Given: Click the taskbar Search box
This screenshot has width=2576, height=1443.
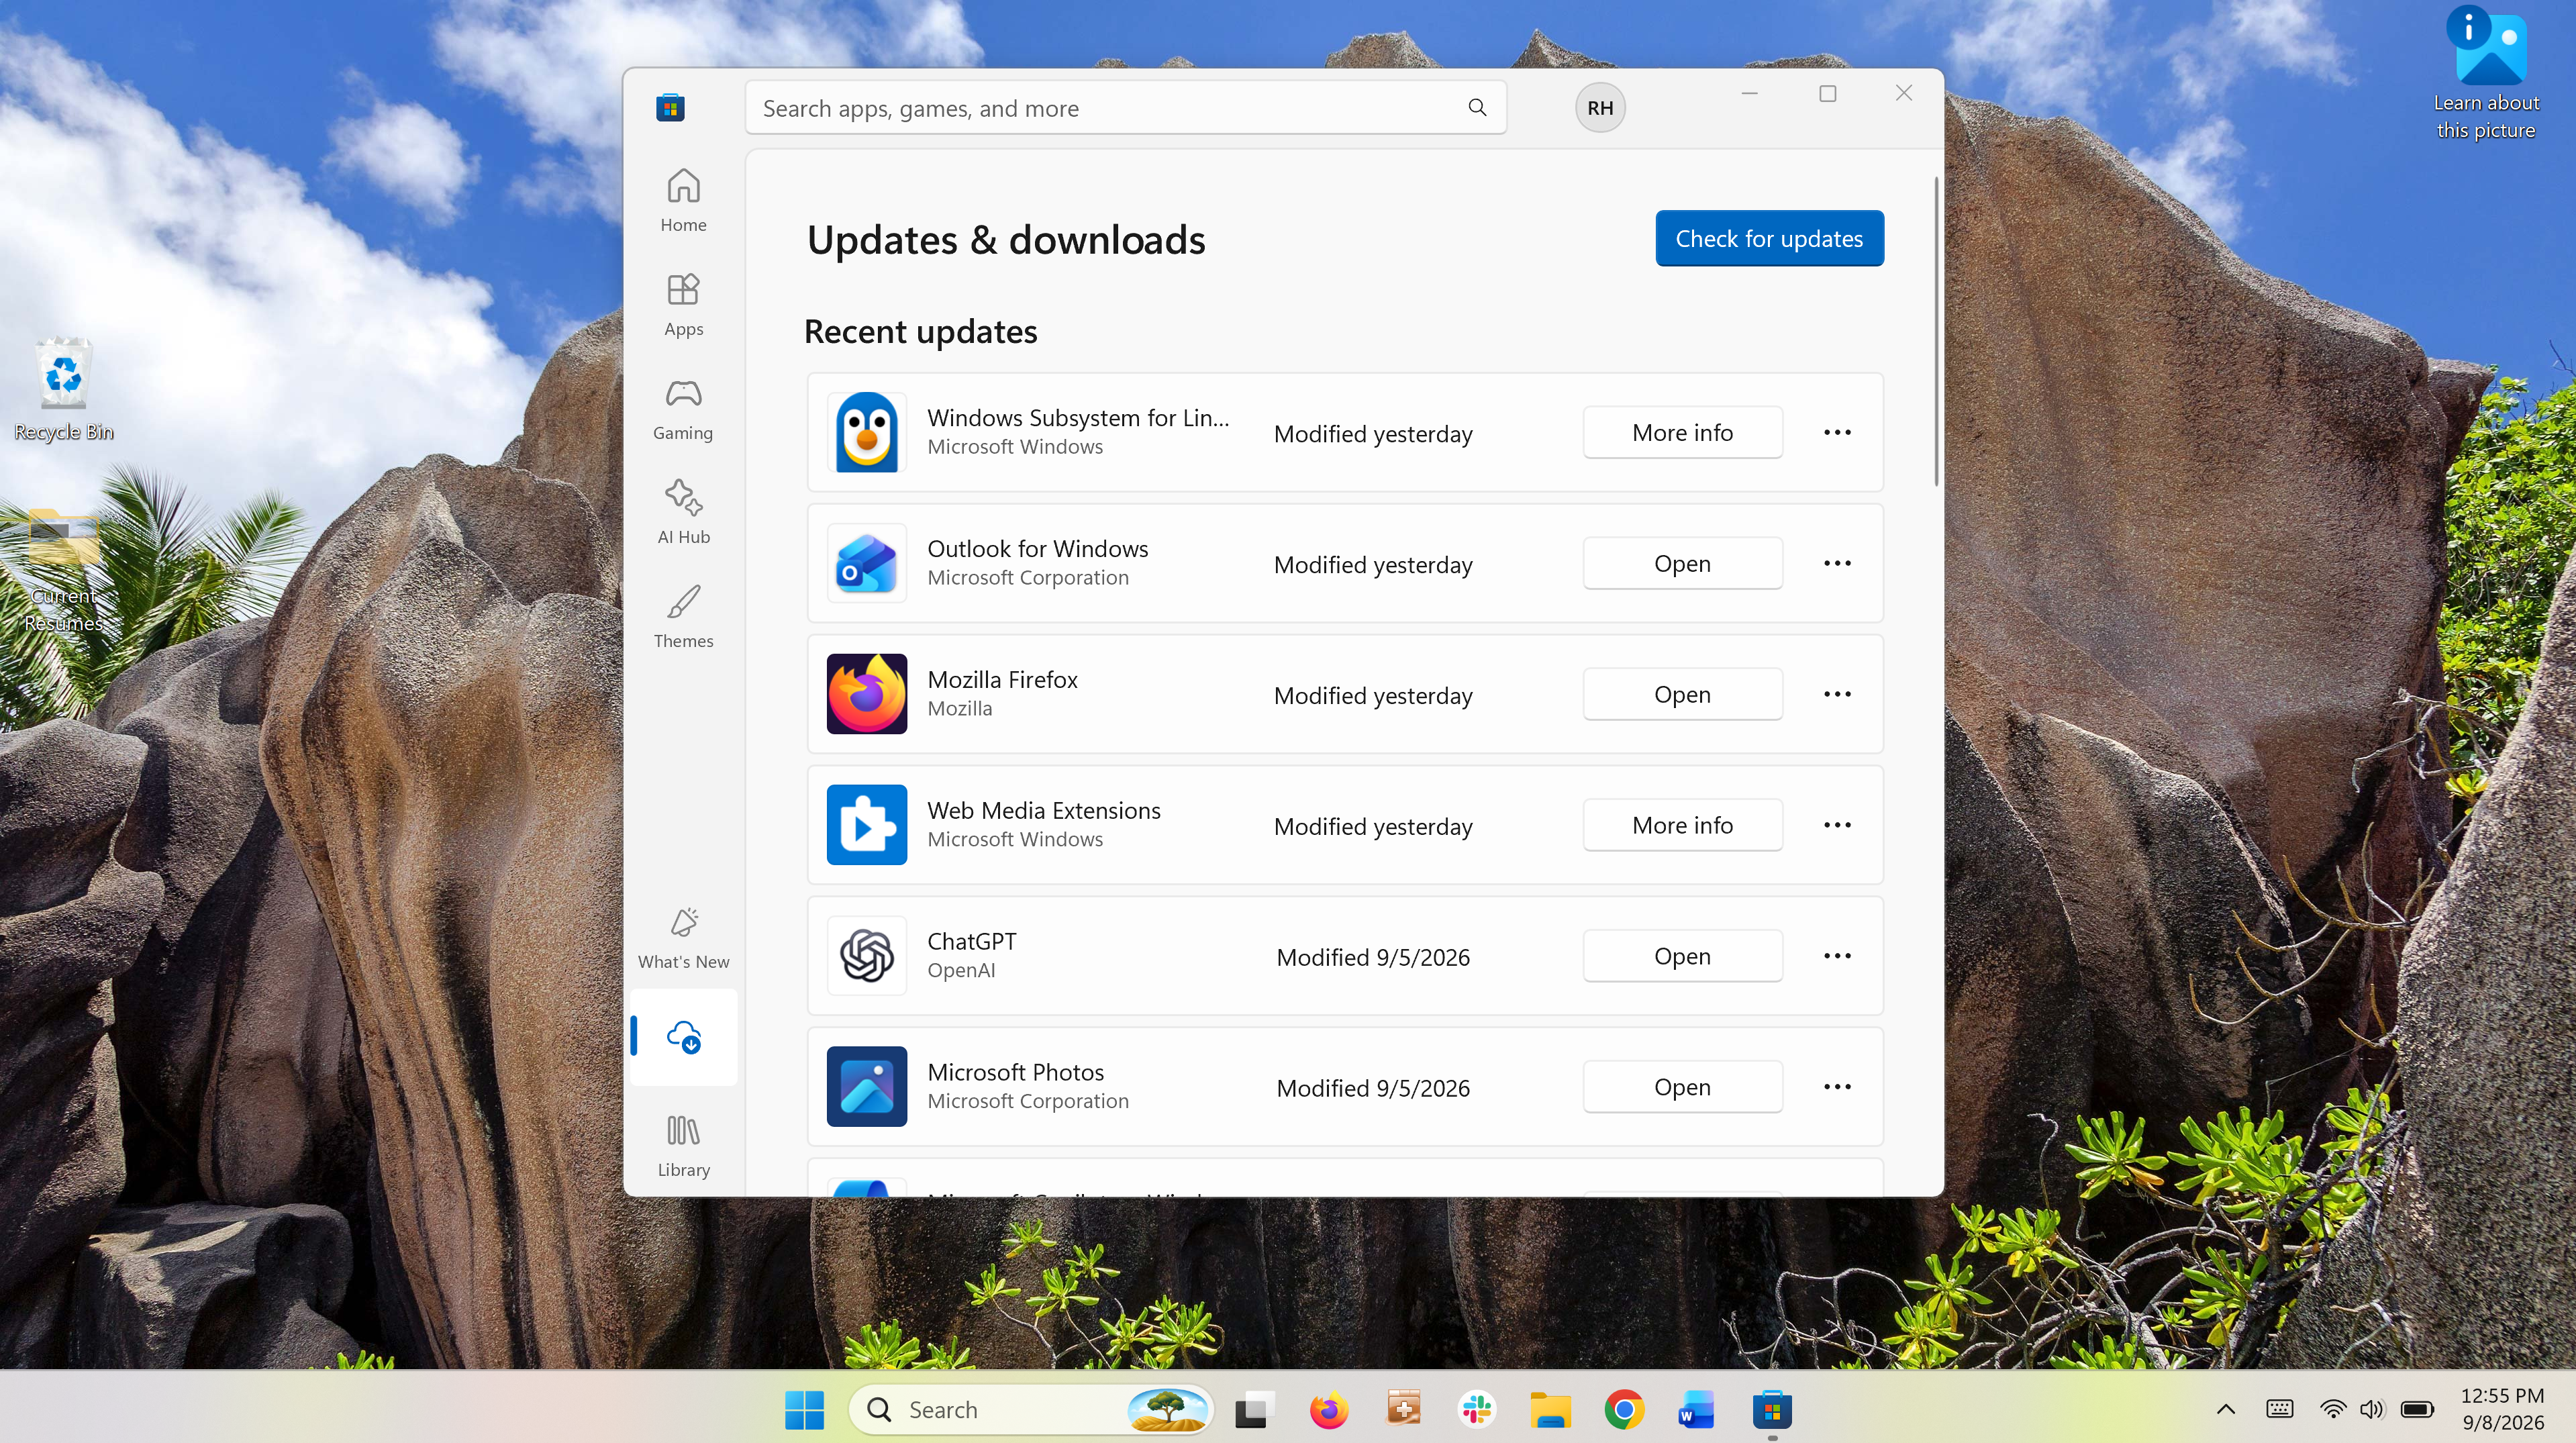Looking at the screenshot, I should click(1030, 1410).
